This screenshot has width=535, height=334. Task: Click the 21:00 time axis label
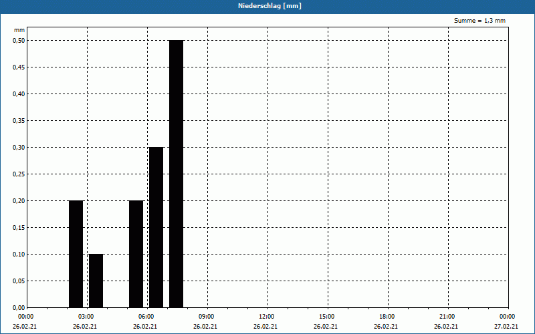coord(447,317)
